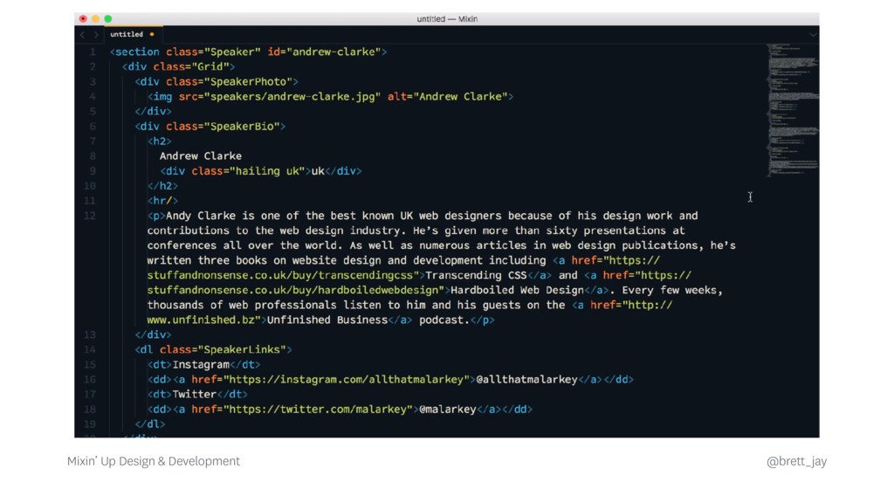Click the Transcending CSS link text
The height and width of the screenshot is (503, 894).
[476, 275]
